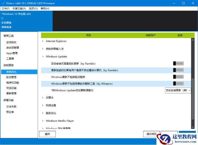Expand the 记事本 group
The image size is (198, 145).
(43, 98)
